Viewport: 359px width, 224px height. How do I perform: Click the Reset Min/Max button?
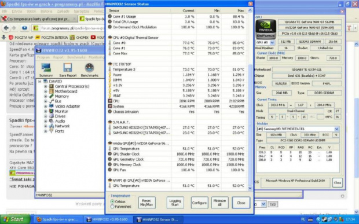(146, 203)
